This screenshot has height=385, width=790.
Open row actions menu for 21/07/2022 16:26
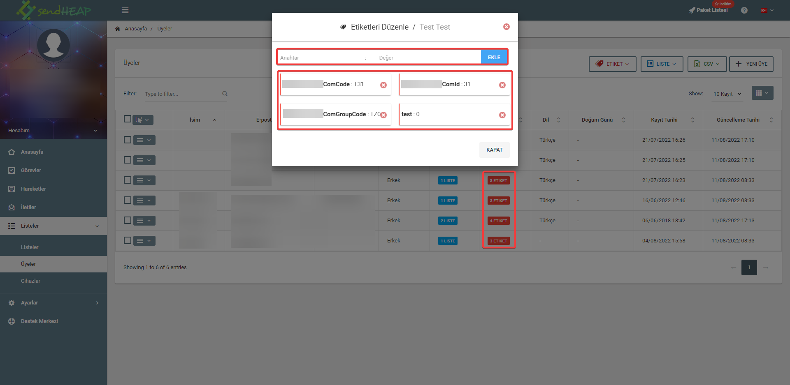144,140
